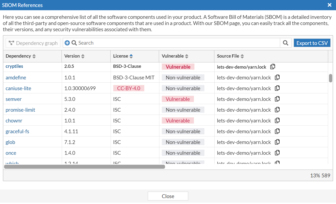336x204 pixels.
Task: Copy source file path for cryptiles
Action: pyautogui.click(x=273, y=66)
